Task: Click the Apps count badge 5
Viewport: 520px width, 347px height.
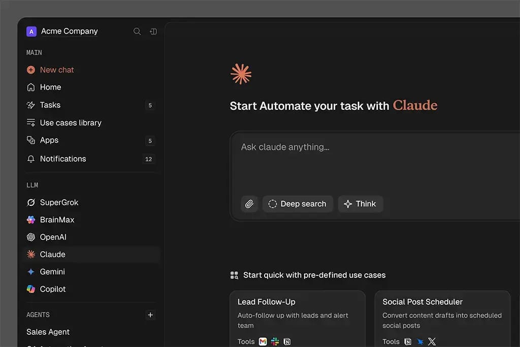Action: [x=150, y=141]
